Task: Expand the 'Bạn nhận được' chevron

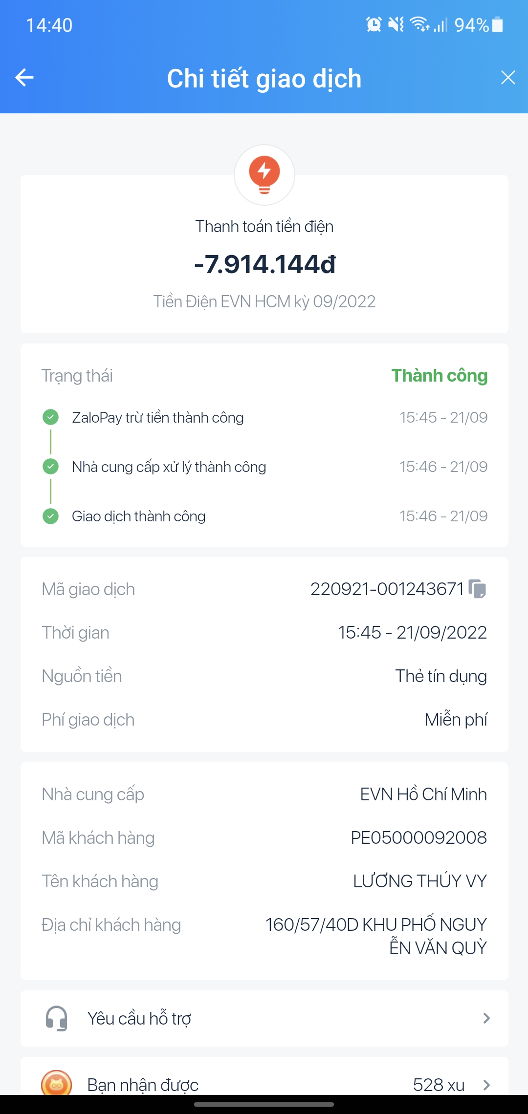Action: (x=486, y=1085)
